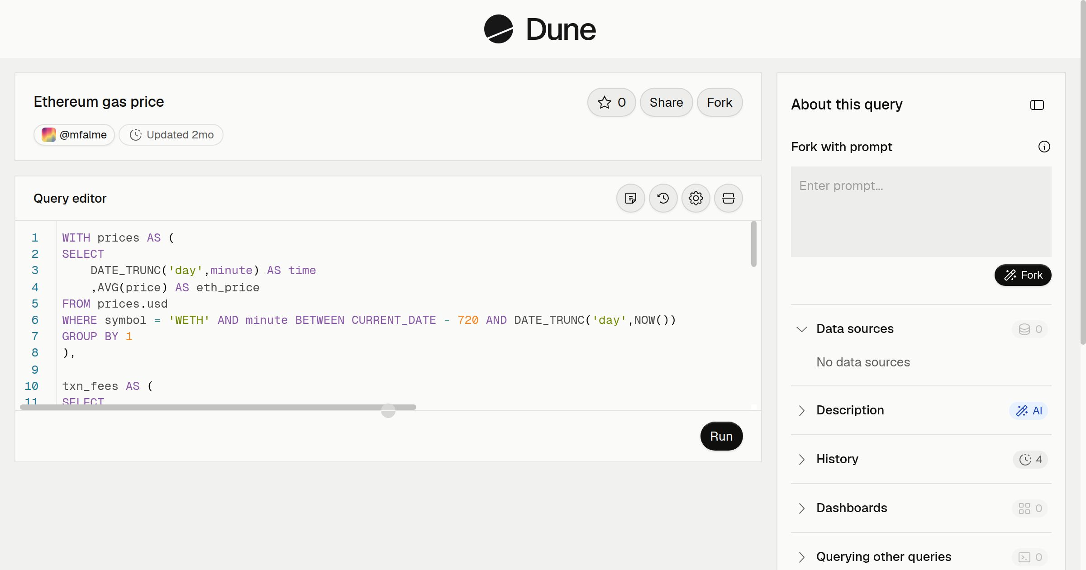1086x570 pixels.
Task: Open query version history icon
Action: coord(663,198)
